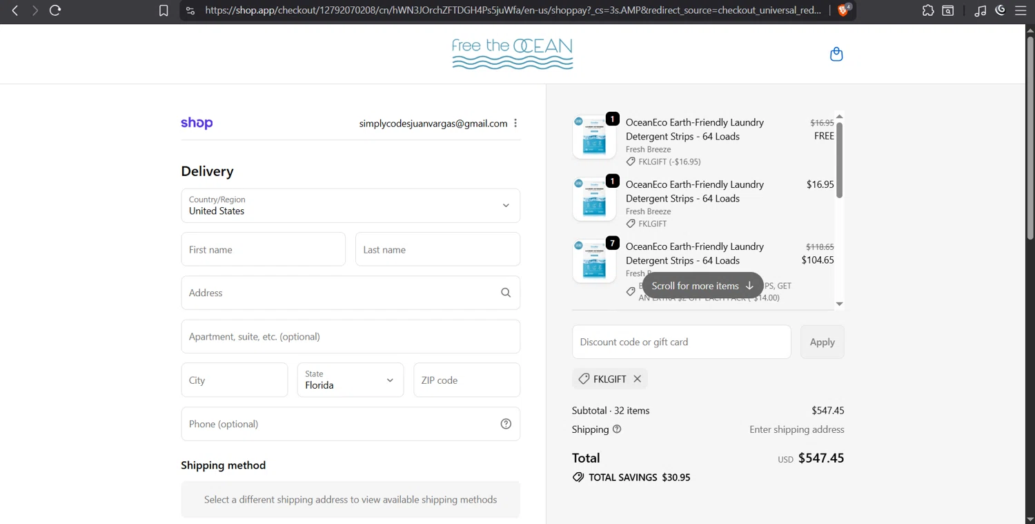
Task: Open site settings icon beside the URL
Action: pos(190,10)
